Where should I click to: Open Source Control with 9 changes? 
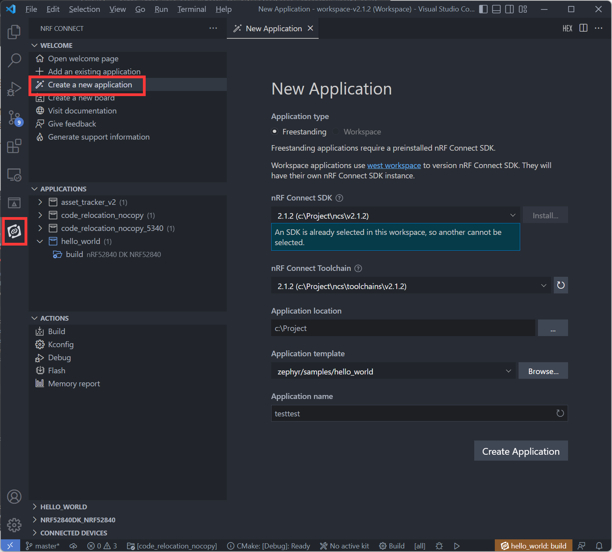[15, 118]
